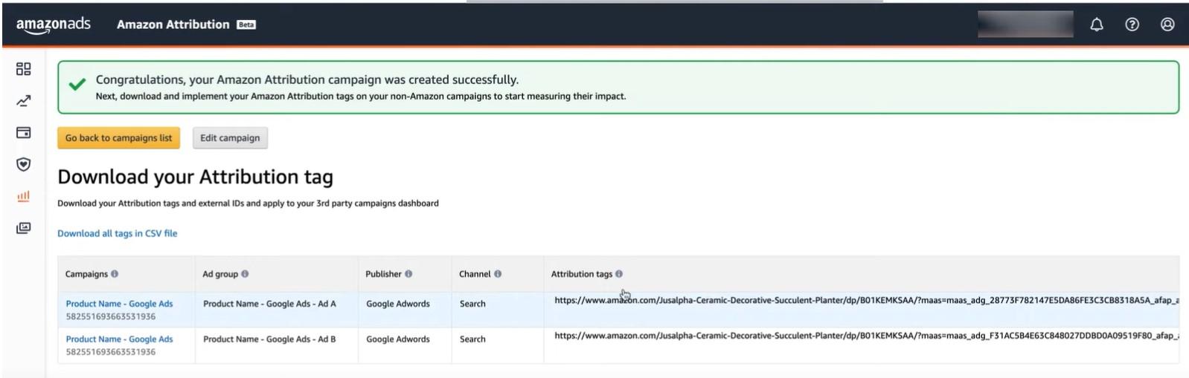Click the info icon next to Ad group
The height and width of the screenshot is (378, 1189).
coord(245,274)
